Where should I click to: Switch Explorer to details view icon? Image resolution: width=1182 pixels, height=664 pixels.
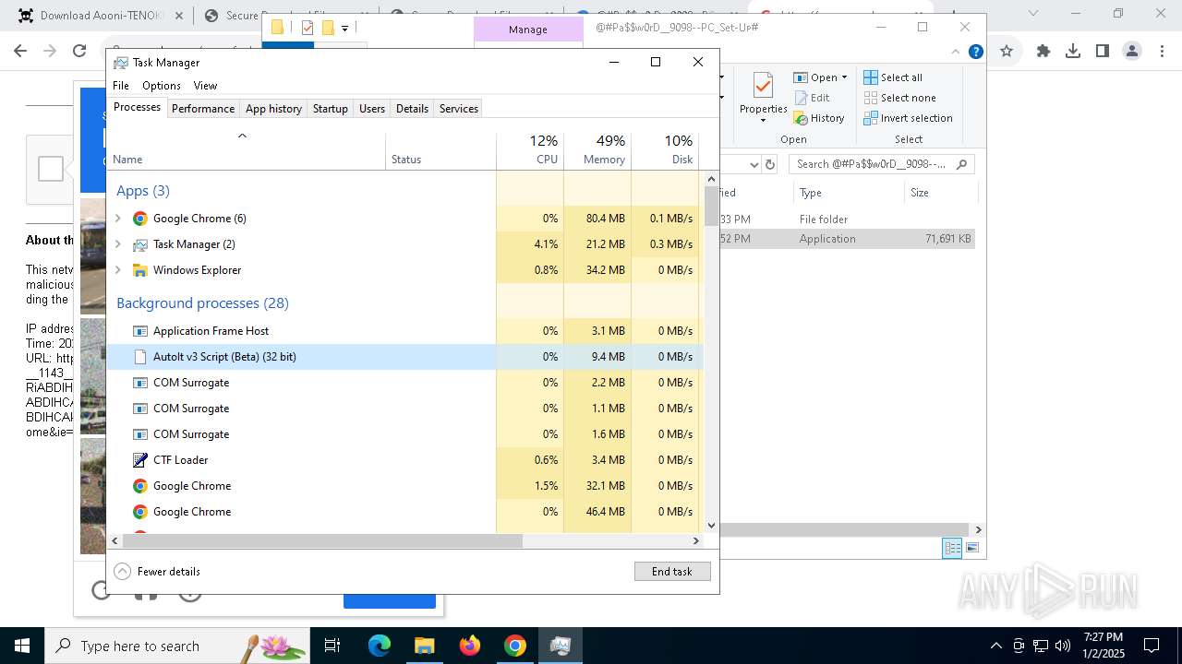[952, 548]
